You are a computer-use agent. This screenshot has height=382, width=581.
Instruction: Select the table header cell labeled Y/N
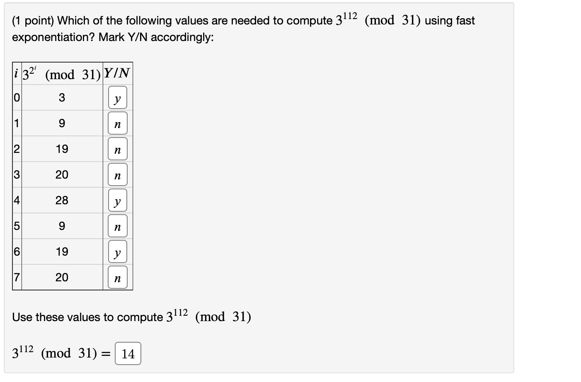tap(117, 74)
